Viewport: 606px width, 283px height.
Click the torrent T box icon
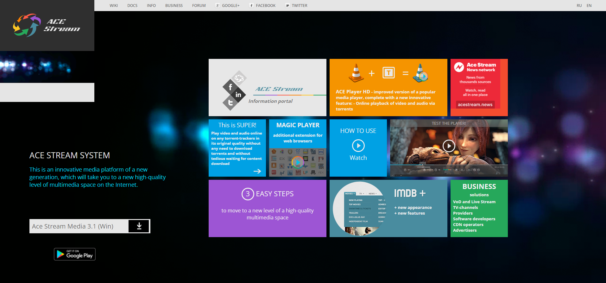[388, 73]
